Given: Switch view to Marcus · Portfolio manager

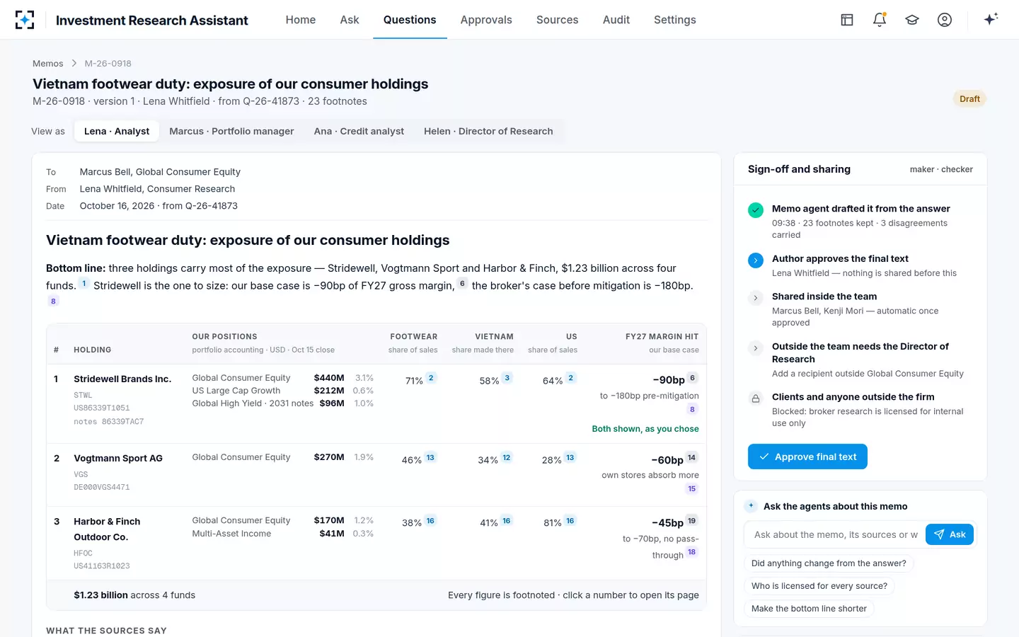Looking at the screenshot, I should (231, 131).
